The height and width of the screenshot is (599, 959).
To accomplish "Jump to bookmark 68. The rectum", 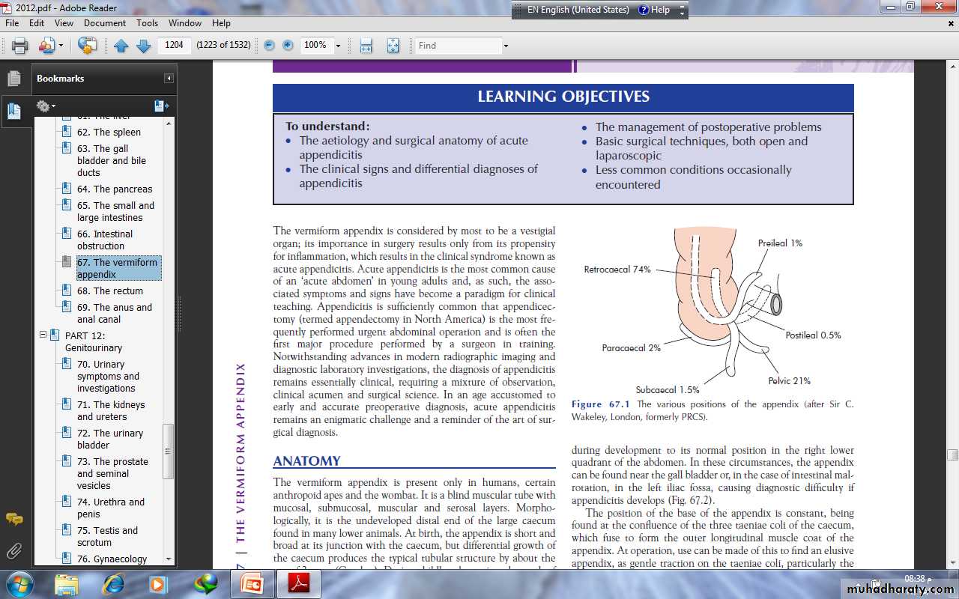I will 109,291.
